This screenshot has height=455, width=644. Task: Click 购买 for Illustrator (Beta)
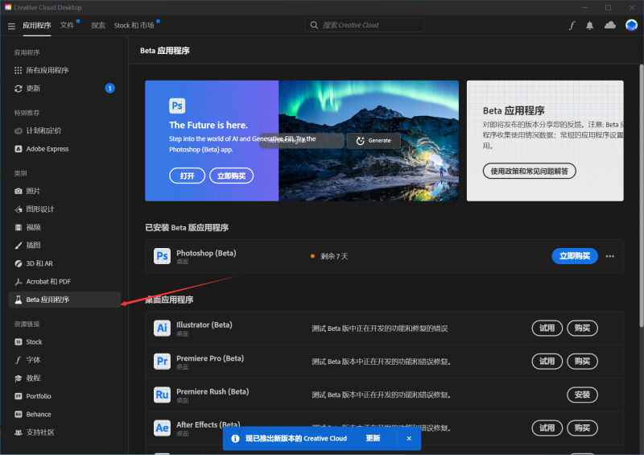pos(582,328)
